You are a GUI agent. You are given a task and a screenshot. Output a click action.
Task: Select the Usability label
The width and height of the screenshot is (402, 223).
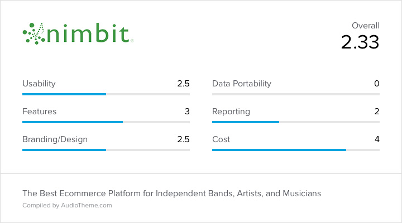click(39, 84)
